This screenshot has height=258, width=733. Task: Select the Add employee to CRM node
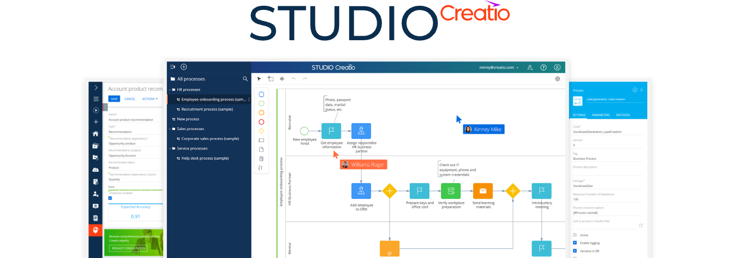[361, 191]
